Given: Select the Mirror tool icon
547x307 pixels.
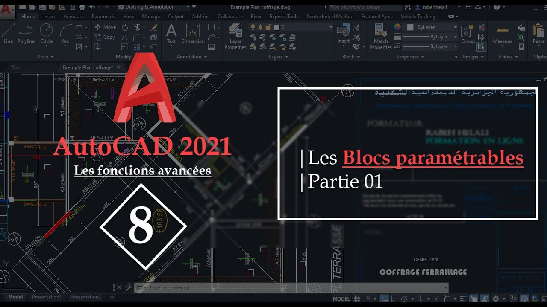Looking at the screenshot, I should click(125, 37).
